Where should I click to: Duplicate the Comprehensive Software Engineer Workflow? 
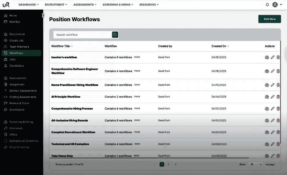pos(267,71)
